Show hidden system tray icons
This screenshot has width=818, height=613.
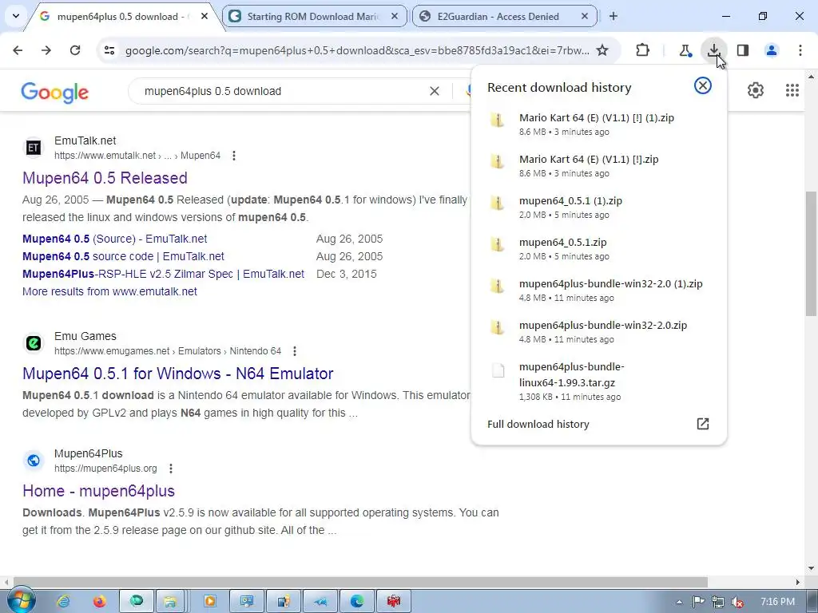[679, 602]
